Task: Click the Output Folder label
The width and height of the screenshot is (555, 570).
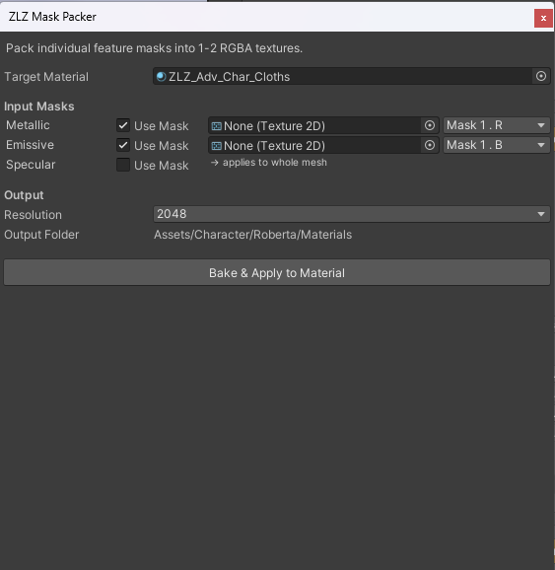Action: 41,235
